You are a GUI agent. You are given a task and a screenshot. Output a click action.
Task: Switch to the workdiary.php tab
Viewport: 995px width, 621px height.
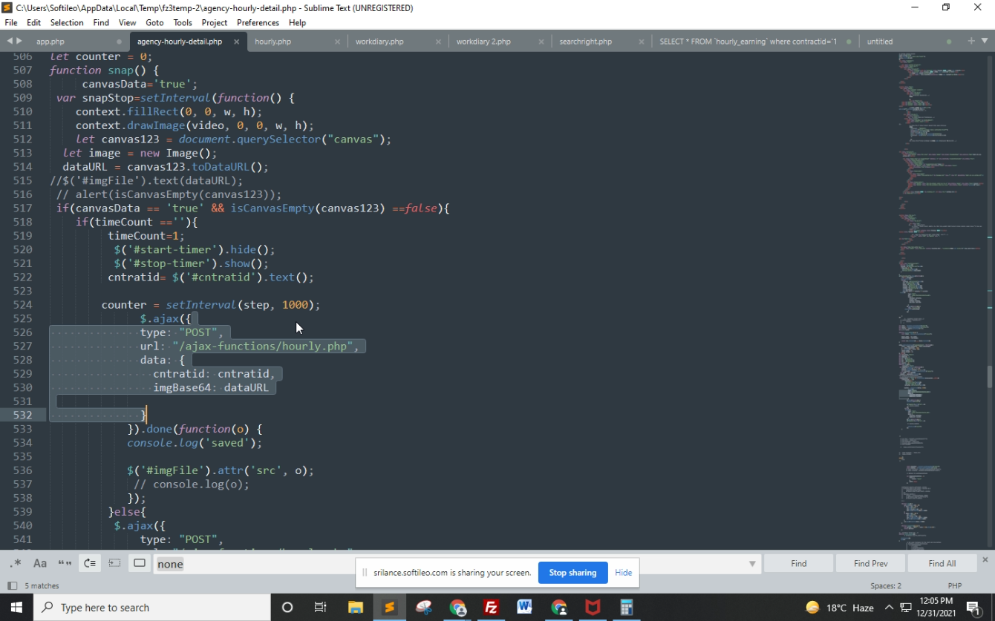(379, 42)
